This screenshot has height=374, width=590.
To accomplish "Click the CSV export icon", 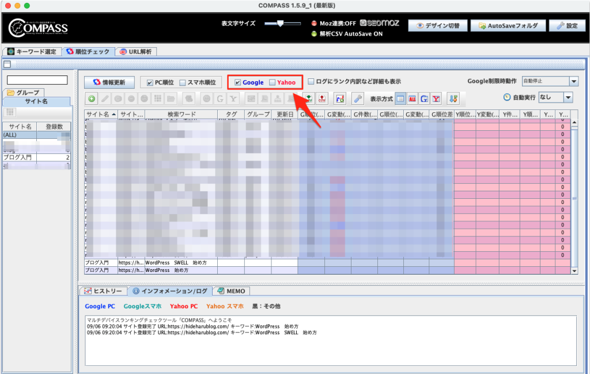I will pos(323,99).
